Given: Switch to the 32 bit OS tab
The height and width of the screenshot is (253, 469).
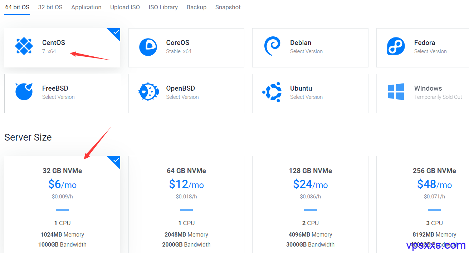Looking at the screenshot, I should click(x=50, y=7).
